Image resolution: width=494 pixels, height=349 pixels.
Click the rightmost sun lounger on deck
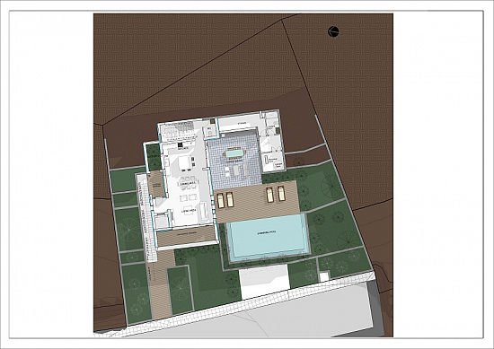[x=281, y=193]
